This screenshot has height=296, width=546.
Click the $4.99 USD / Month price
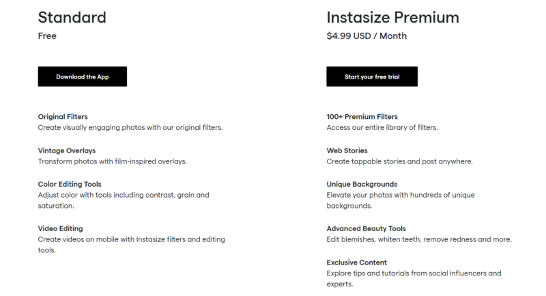point(367,36)
